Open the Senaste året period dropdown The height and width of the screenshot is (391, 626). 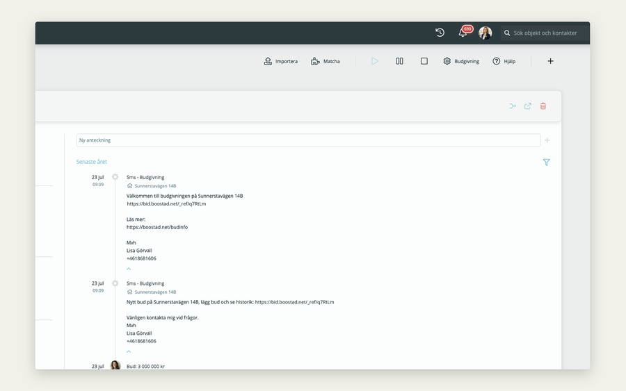coord(91,162)
